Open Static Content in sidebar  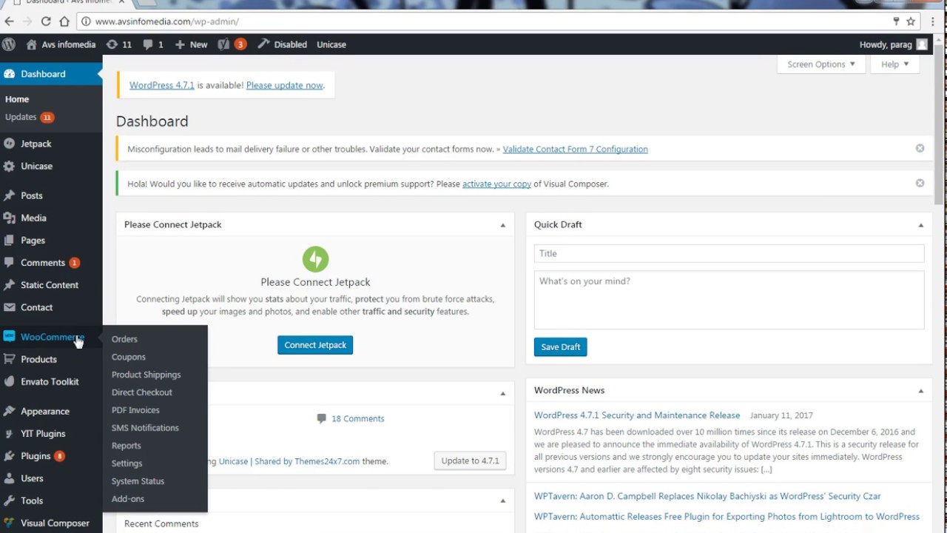(51, 284)
